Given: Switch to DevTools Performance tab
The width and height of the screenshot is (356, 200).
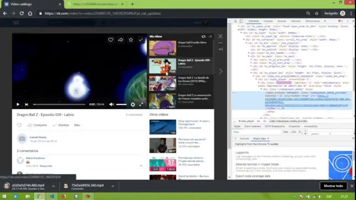Looking at the screenshot, I should click(x=312, y=21).
